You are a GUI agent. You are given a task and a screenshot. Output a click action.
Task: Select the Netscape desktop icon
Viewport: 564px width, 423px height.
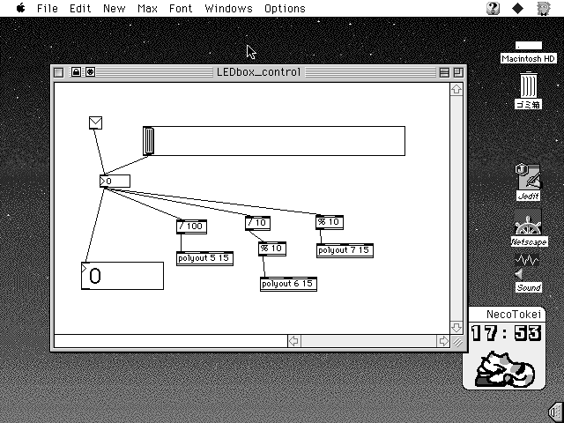point(529,228)
